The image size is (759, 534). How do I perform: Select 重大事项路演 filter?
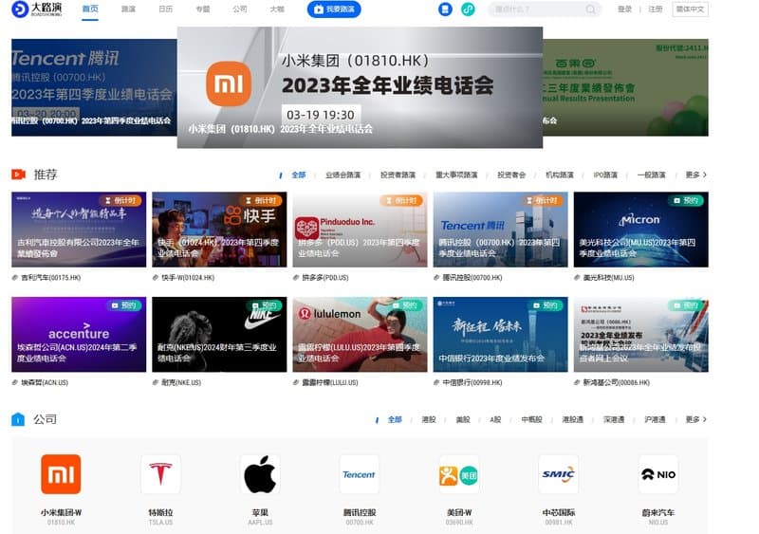click(456, 175)
